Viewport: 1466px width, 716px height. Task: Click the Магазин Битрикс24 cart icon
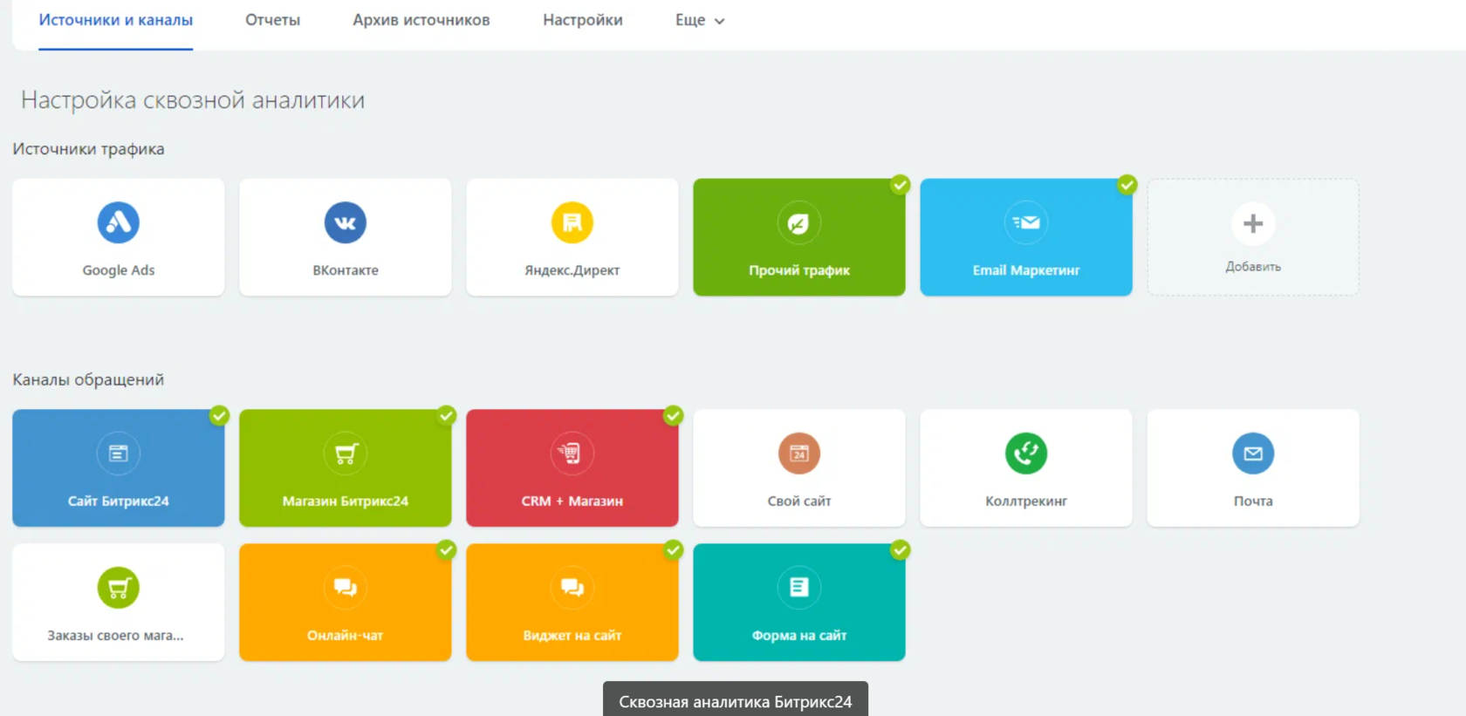(346, 453)
